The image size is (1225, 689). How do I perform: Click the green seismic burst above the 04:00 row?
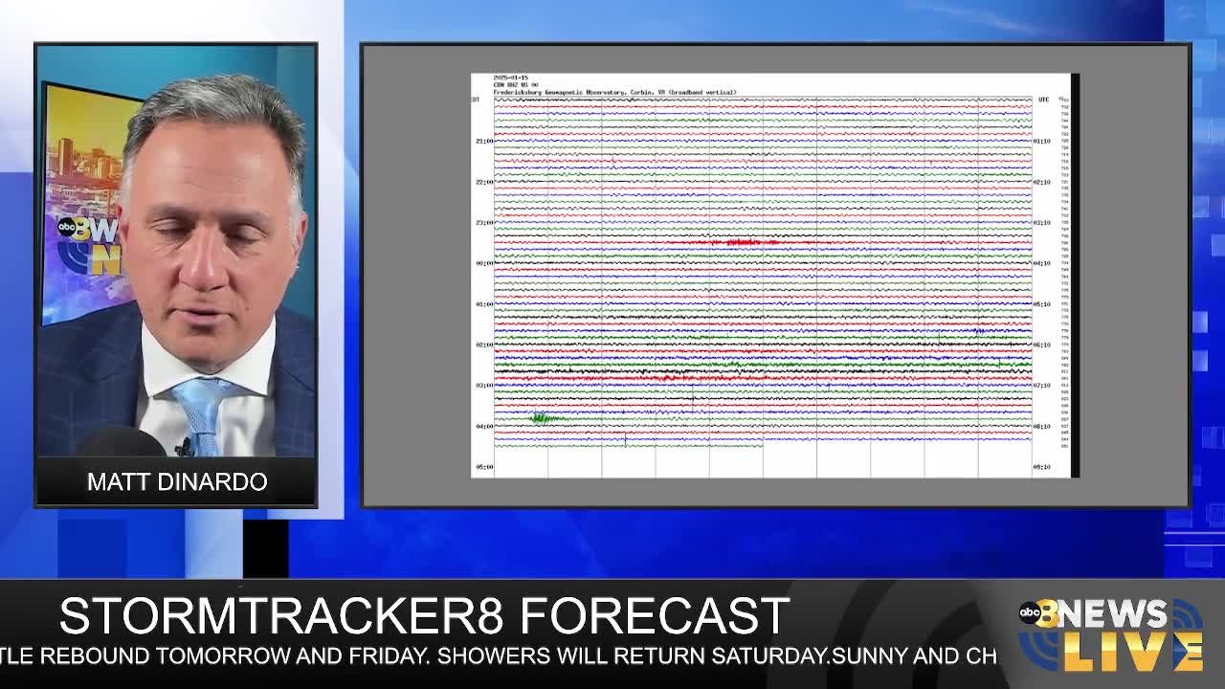(542, 417)
